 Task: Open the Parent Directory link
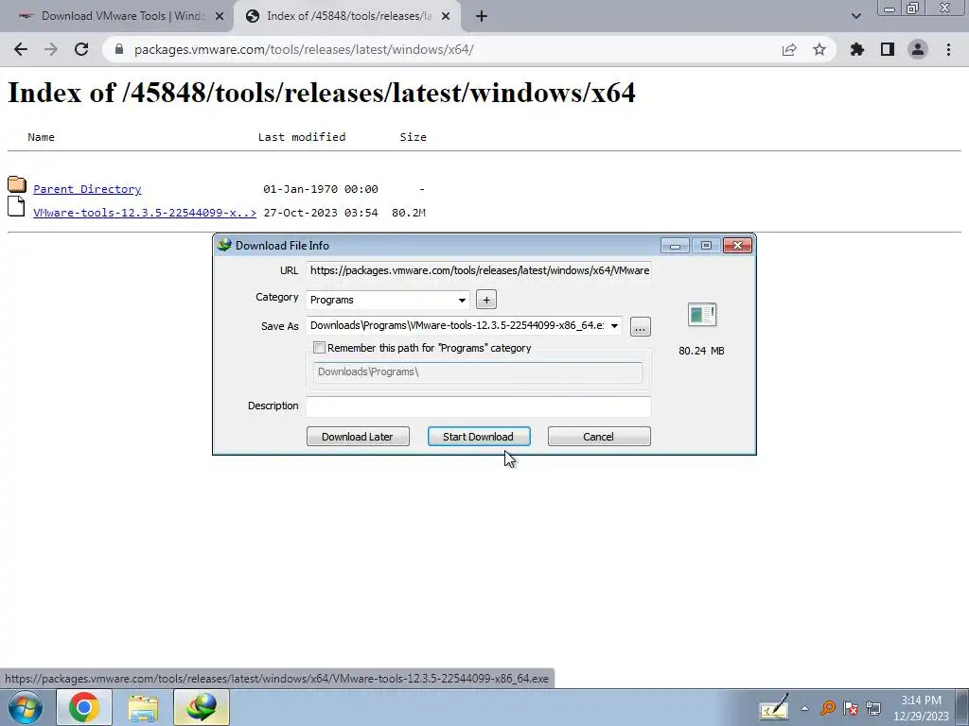coord(87,189)
